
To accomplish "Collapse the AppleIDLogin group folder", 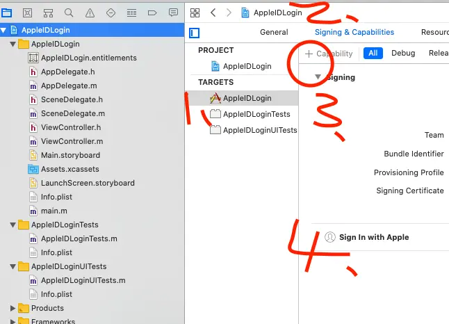I will click(x=13, y=44).
